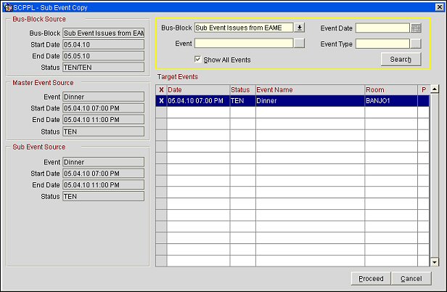Cancel the sub event copy
This screenshot has height=292, width=447.
tap(411, 278)
